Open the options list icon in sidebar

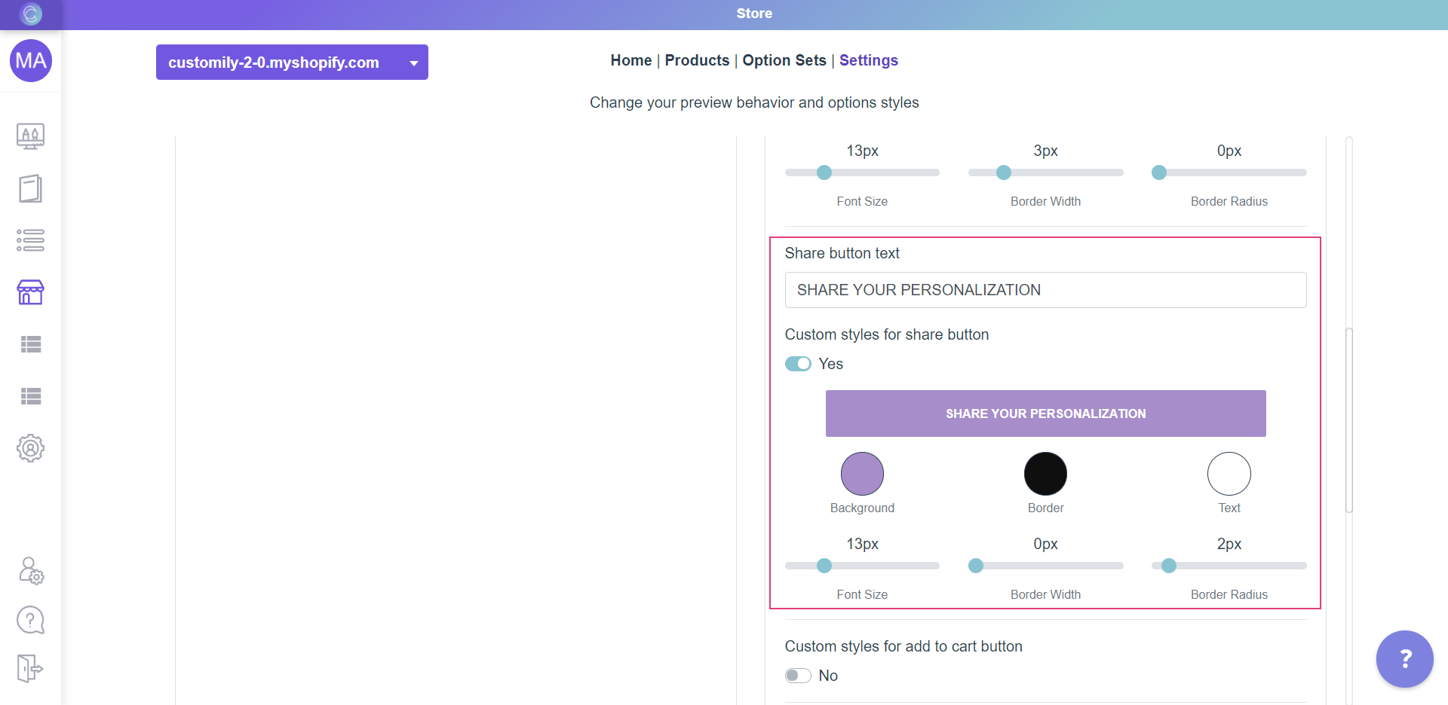click(30, 240)
